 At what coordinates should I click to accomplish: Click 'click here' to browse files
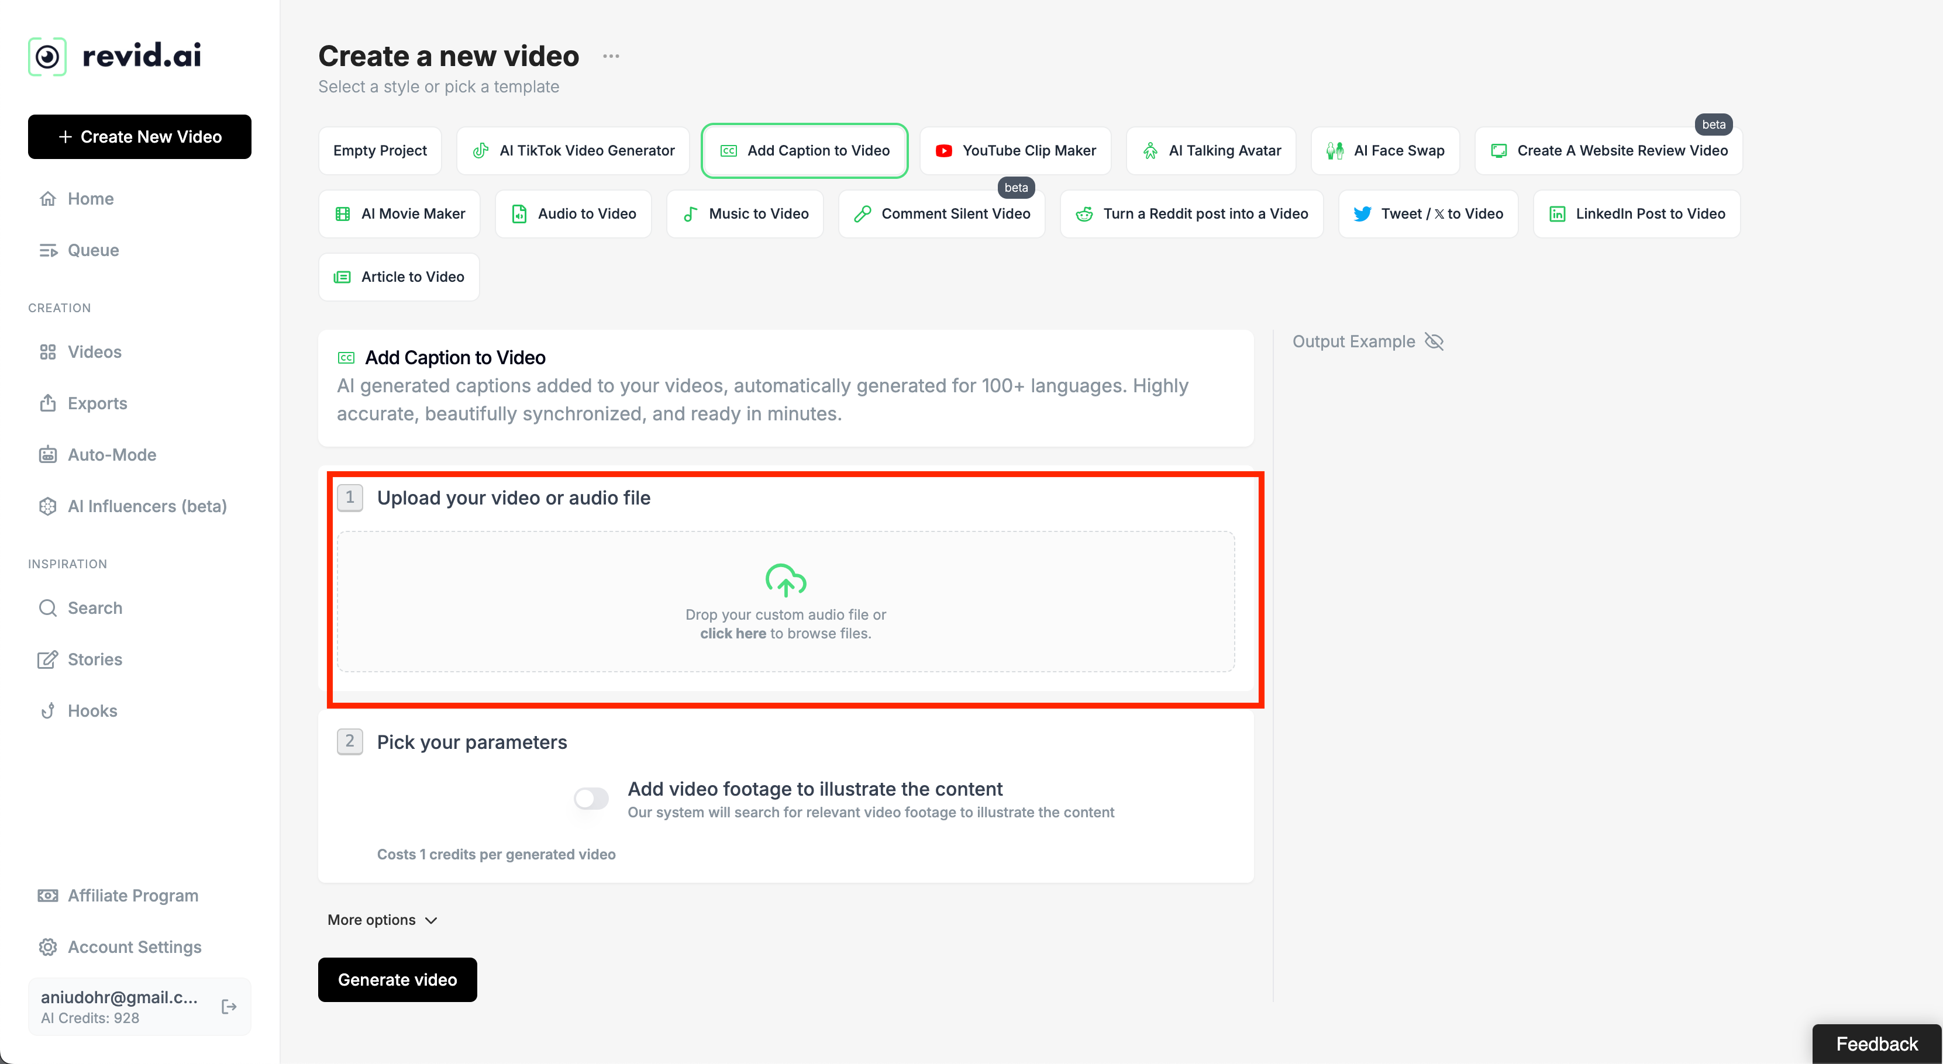pos(732,633)
